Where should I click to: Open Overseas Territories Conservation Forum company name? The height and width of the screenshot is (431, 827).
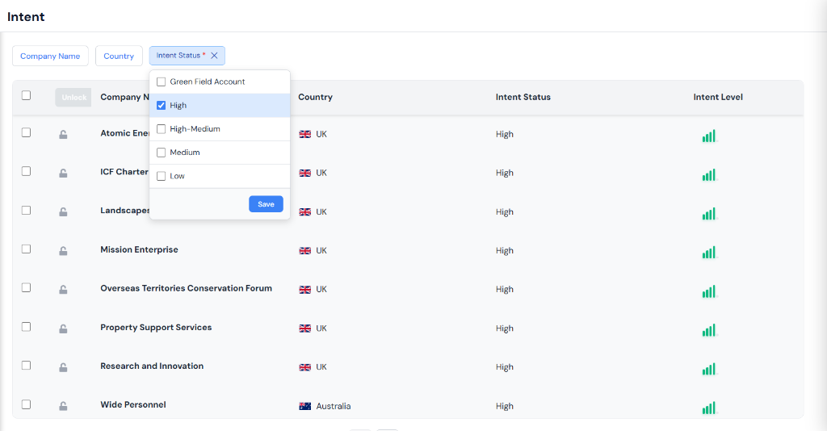pyautogui.click(x=187, y=288)
